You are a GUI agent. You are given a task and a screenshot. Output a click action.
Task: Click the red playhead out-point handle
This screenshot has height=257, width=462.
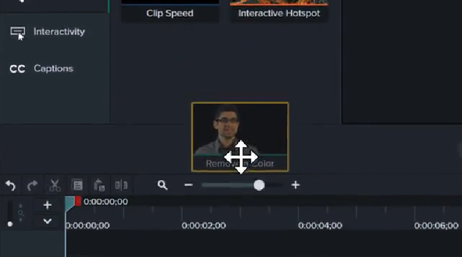coord(78,201)
